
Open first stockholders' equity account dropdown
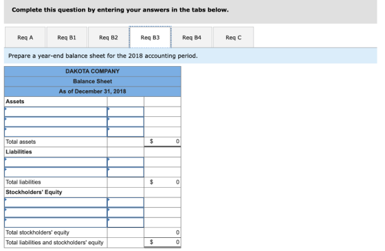pyautogui.click(x=56, y=202)
